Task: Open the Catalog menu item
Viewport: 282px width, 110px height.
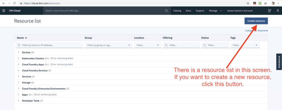Action: [177, 11]
